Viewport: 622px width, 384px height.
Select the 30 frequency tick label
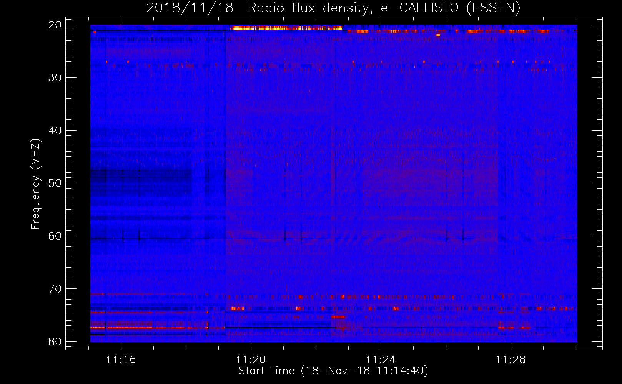pyautogui.click(x=55, y=78)
